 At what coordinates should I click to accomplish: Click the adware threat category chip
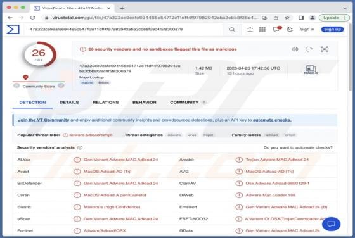[174, 135]
